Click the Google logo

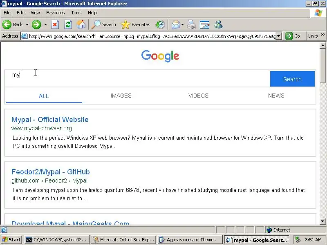click(160, 56)
